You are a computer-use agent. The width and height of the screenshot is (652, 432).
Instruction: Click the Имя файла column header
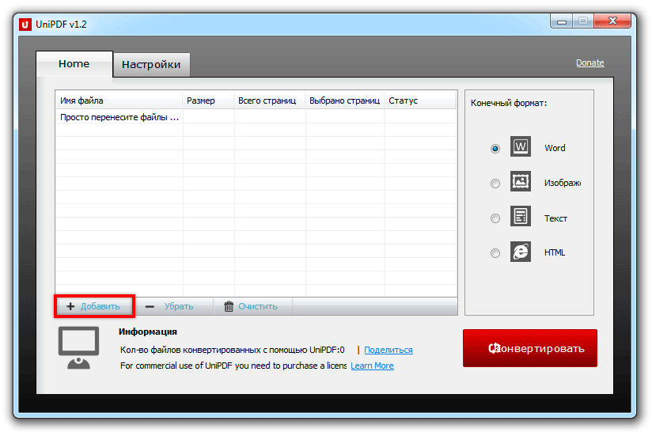pyautogui.click(x=119, y=100)
